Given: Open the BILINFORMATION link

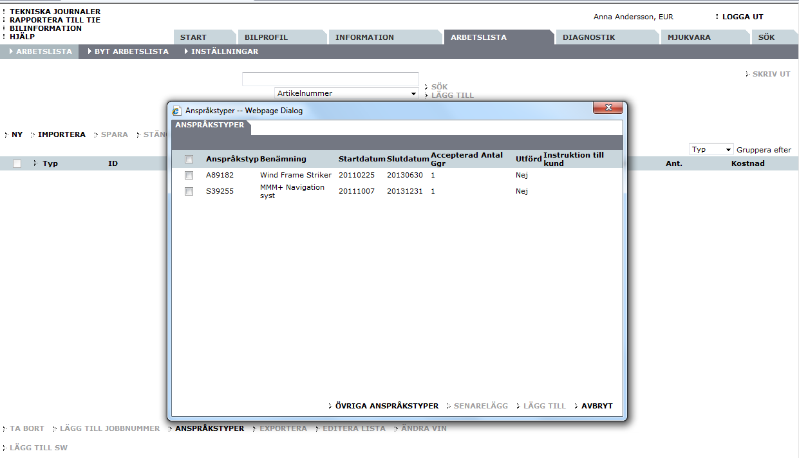Looking at the screenshot, I should [x=46, y=28].
